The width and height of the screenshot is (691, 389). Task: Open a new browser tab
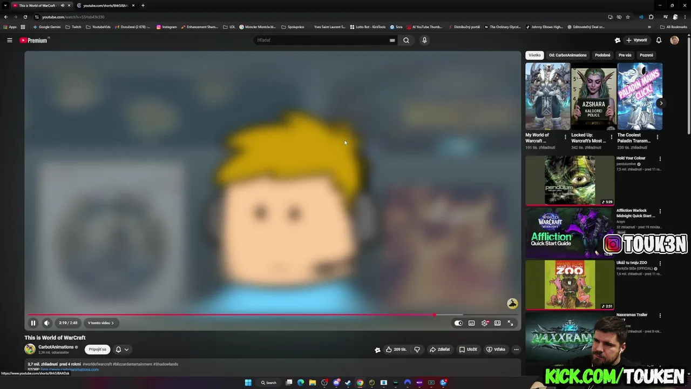click(x=143, y=5)
